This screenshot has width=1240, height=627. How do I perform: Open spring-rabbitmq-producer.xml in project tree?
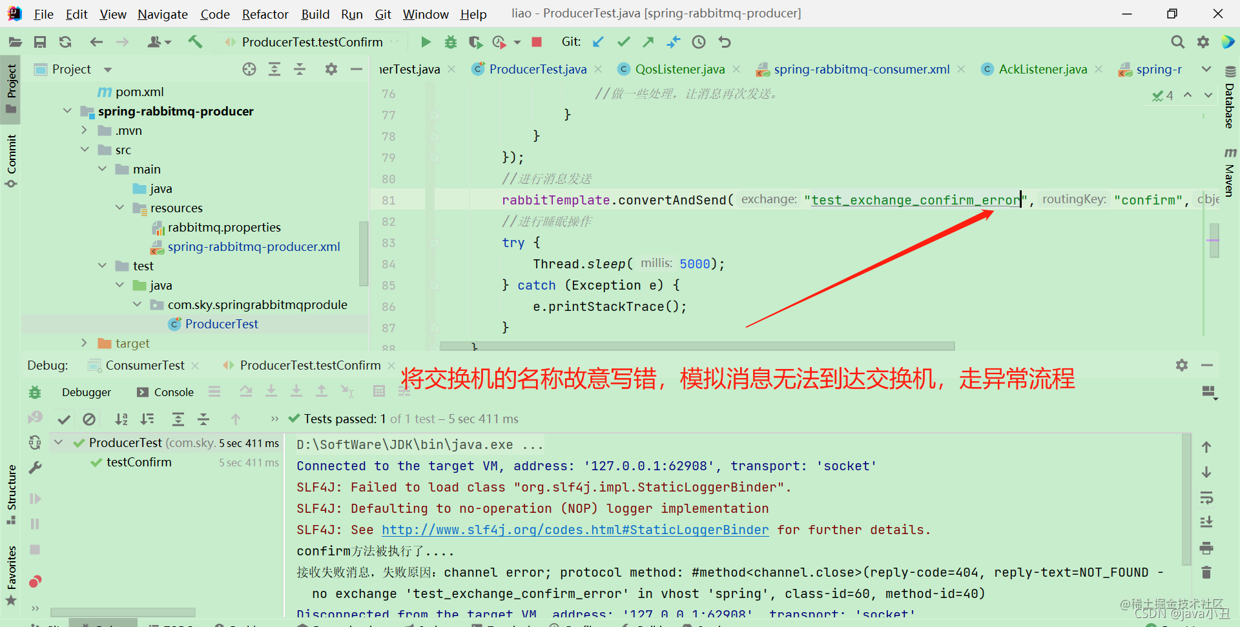pos(254,246)
